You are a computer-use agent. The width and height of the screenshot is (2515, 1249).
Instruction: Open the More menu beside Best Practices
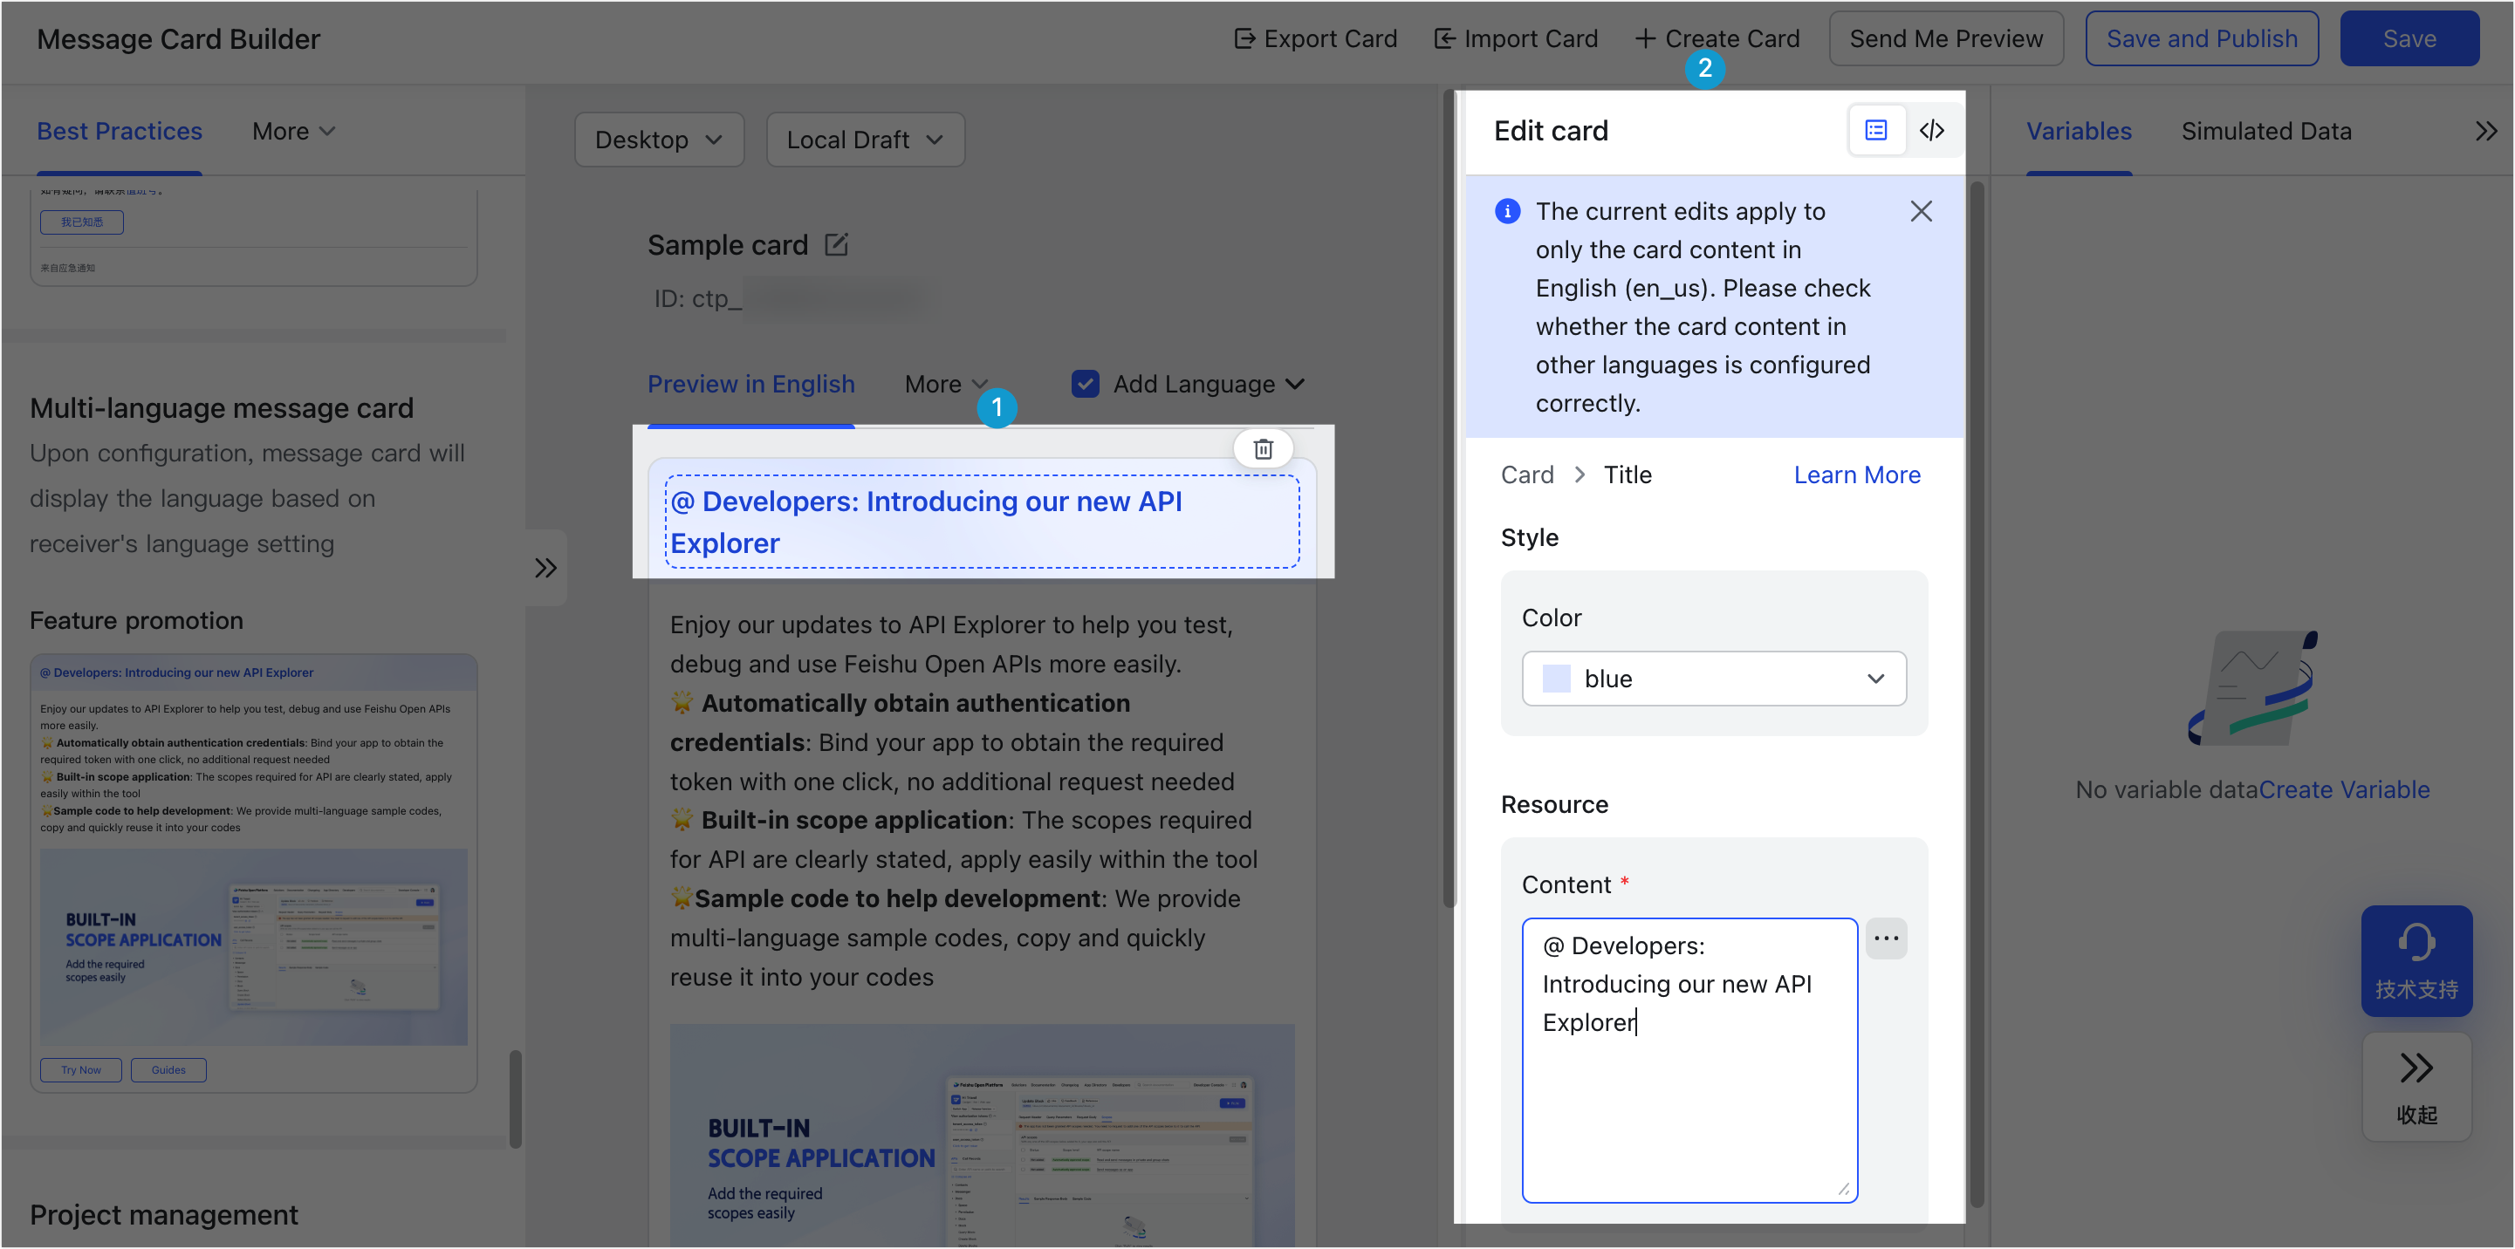click(x=293, y=131)
